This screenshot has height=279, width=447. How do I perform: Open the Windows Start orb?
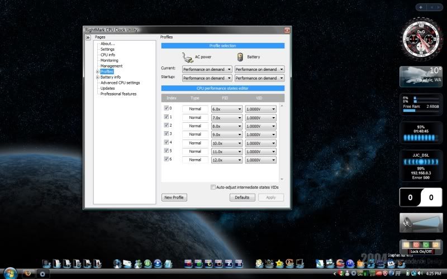click(x=11, y=273)
